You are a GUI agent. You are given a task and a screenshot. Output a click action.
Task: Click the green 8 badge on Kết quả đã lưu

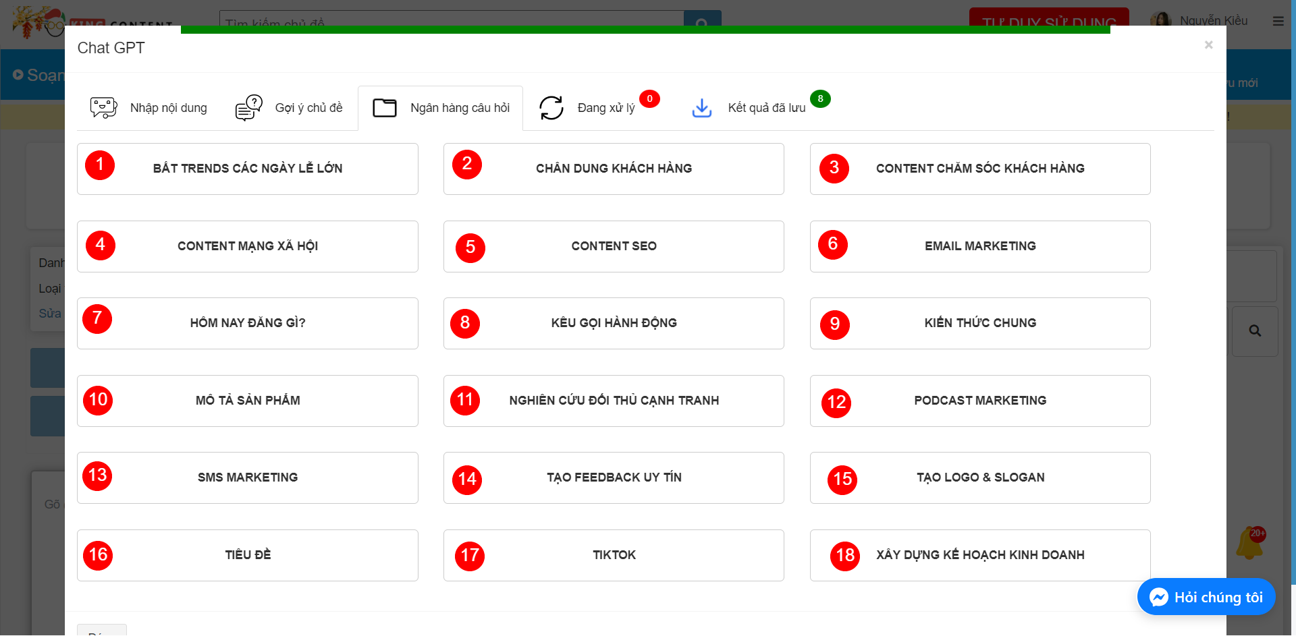820,98
